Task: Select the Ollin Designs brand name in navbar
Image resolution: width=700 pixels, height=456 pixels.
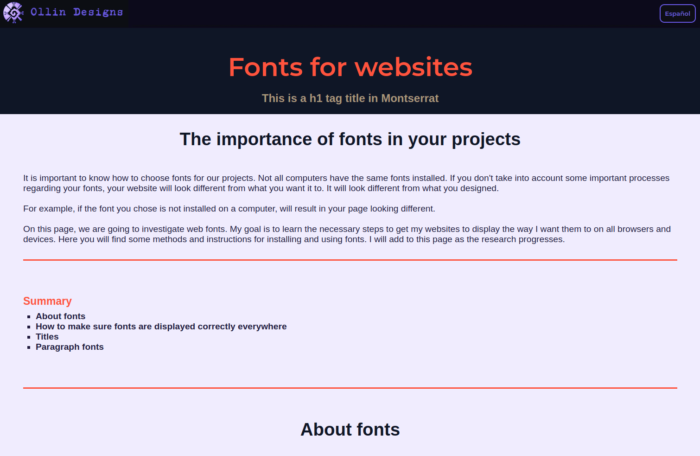Action: pos(76,12)
